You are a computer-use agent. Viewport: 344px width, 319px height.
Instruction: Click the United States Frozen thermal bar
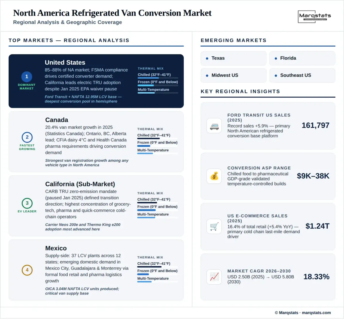pos(158,85)
